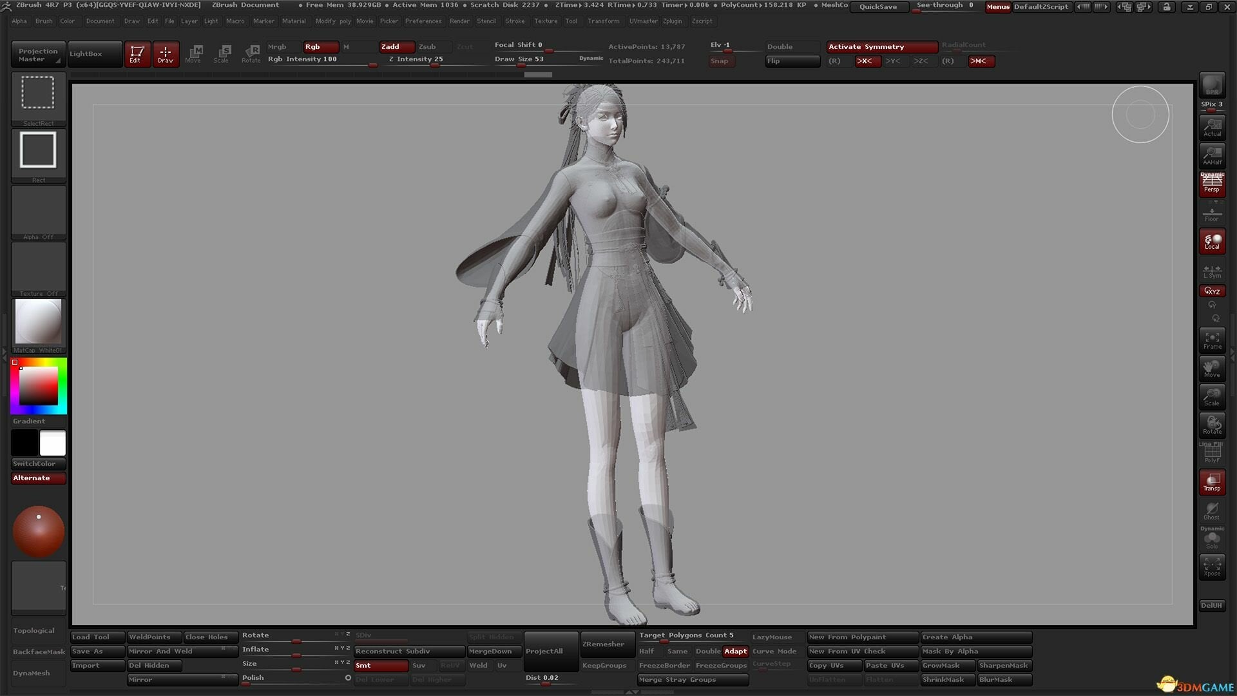Enable Y axis symmetry >Y<
This screenshot has height=696, width=1237.
(895, 61)
